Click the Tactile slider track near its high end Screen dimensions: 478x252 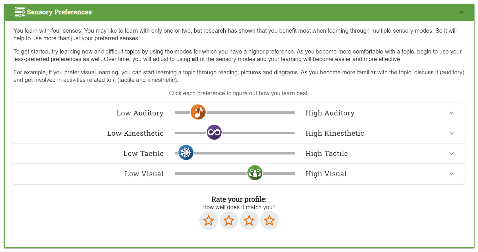tap(287, 153)
